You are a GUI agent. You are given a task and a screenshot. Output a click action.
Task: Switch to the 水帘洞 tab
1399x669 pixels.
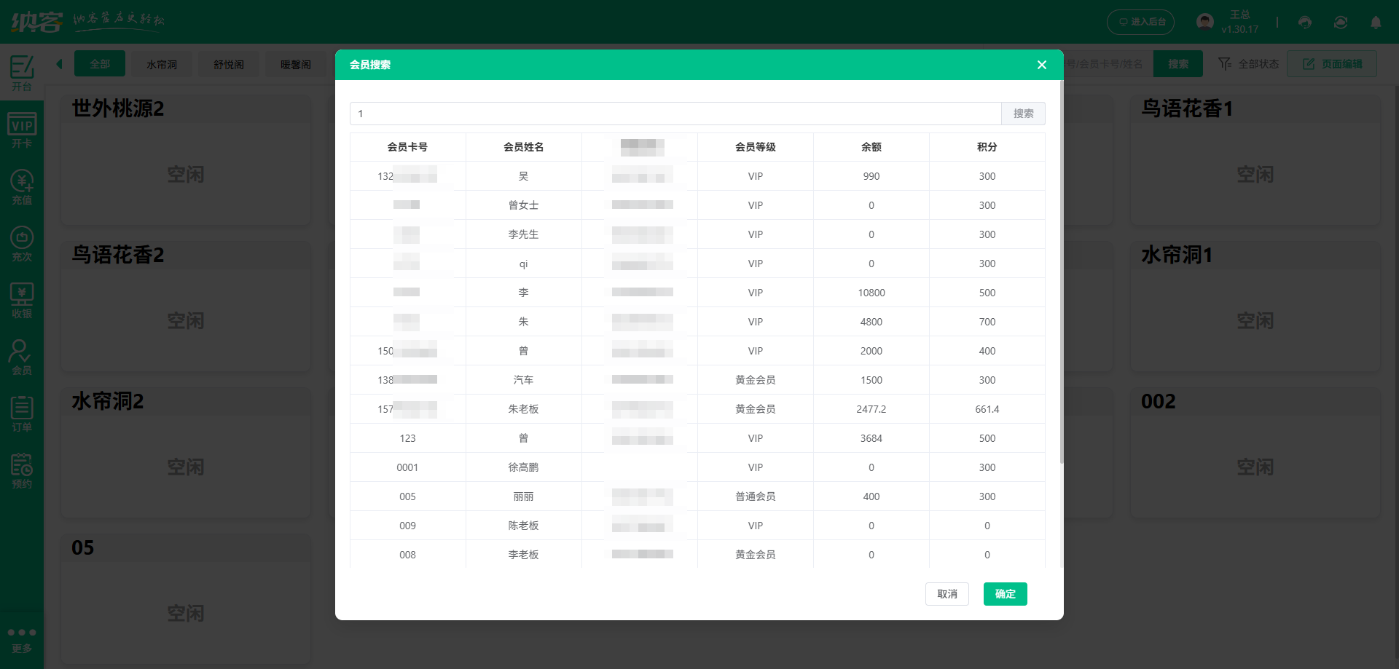(162, 64)
